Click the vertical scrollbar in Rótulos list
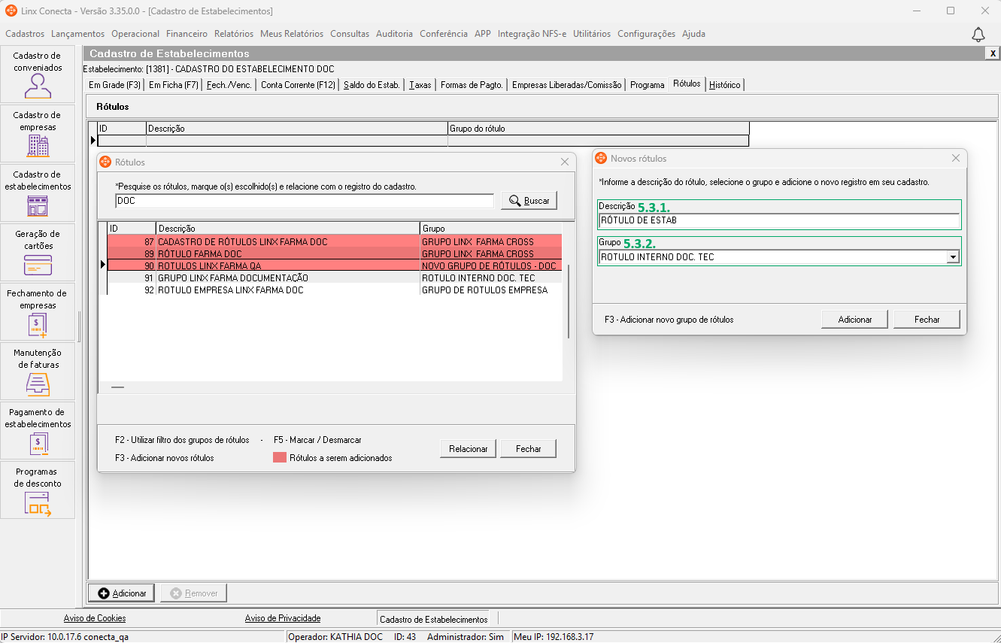Viewport: 1001px width, 643px height. [x=569, y=302]
